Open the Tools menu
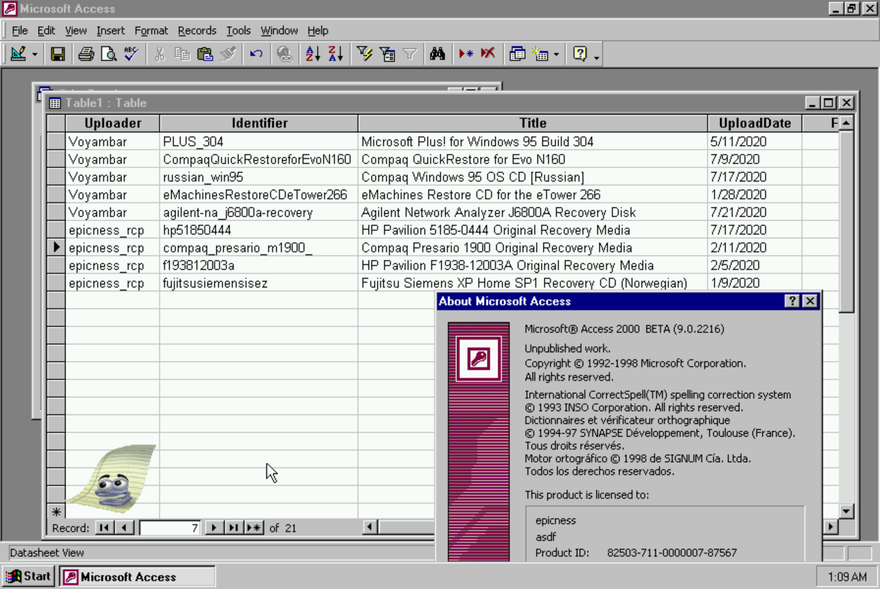Screen dimensions: 880x589 238,31
